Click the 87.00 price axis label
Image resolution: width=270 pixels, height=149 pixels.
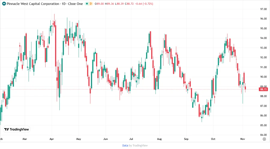[263, 106]
